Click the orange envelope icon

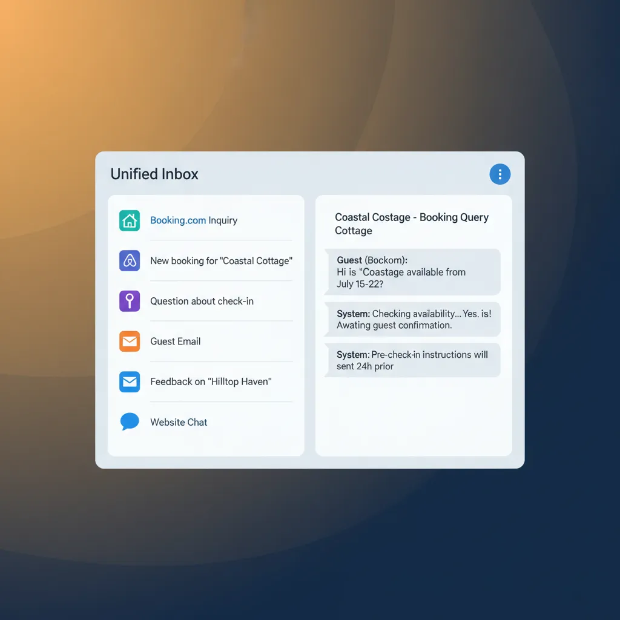click(x=130, y=341)
